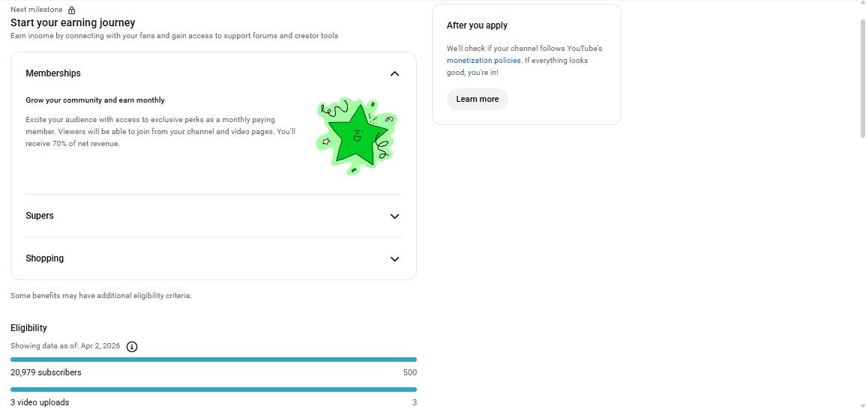Image resolution: width=866 pixels, height=409 pixels.
Task: Open the Supers section heading
Action: click(40, 216)
